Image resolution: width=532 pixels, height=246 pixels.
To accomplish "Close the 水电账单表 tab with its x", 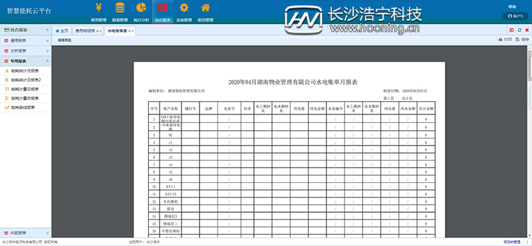I will tap(132, 31).
